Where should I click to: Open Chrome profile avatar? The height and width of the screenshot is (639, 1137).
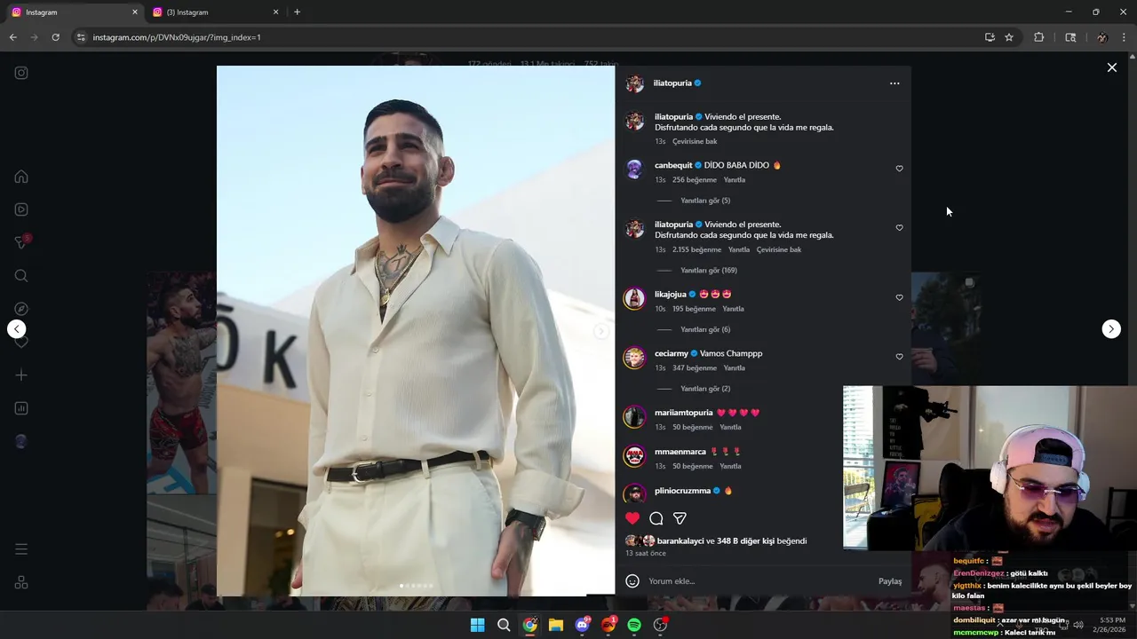(x=1101, y=37)
